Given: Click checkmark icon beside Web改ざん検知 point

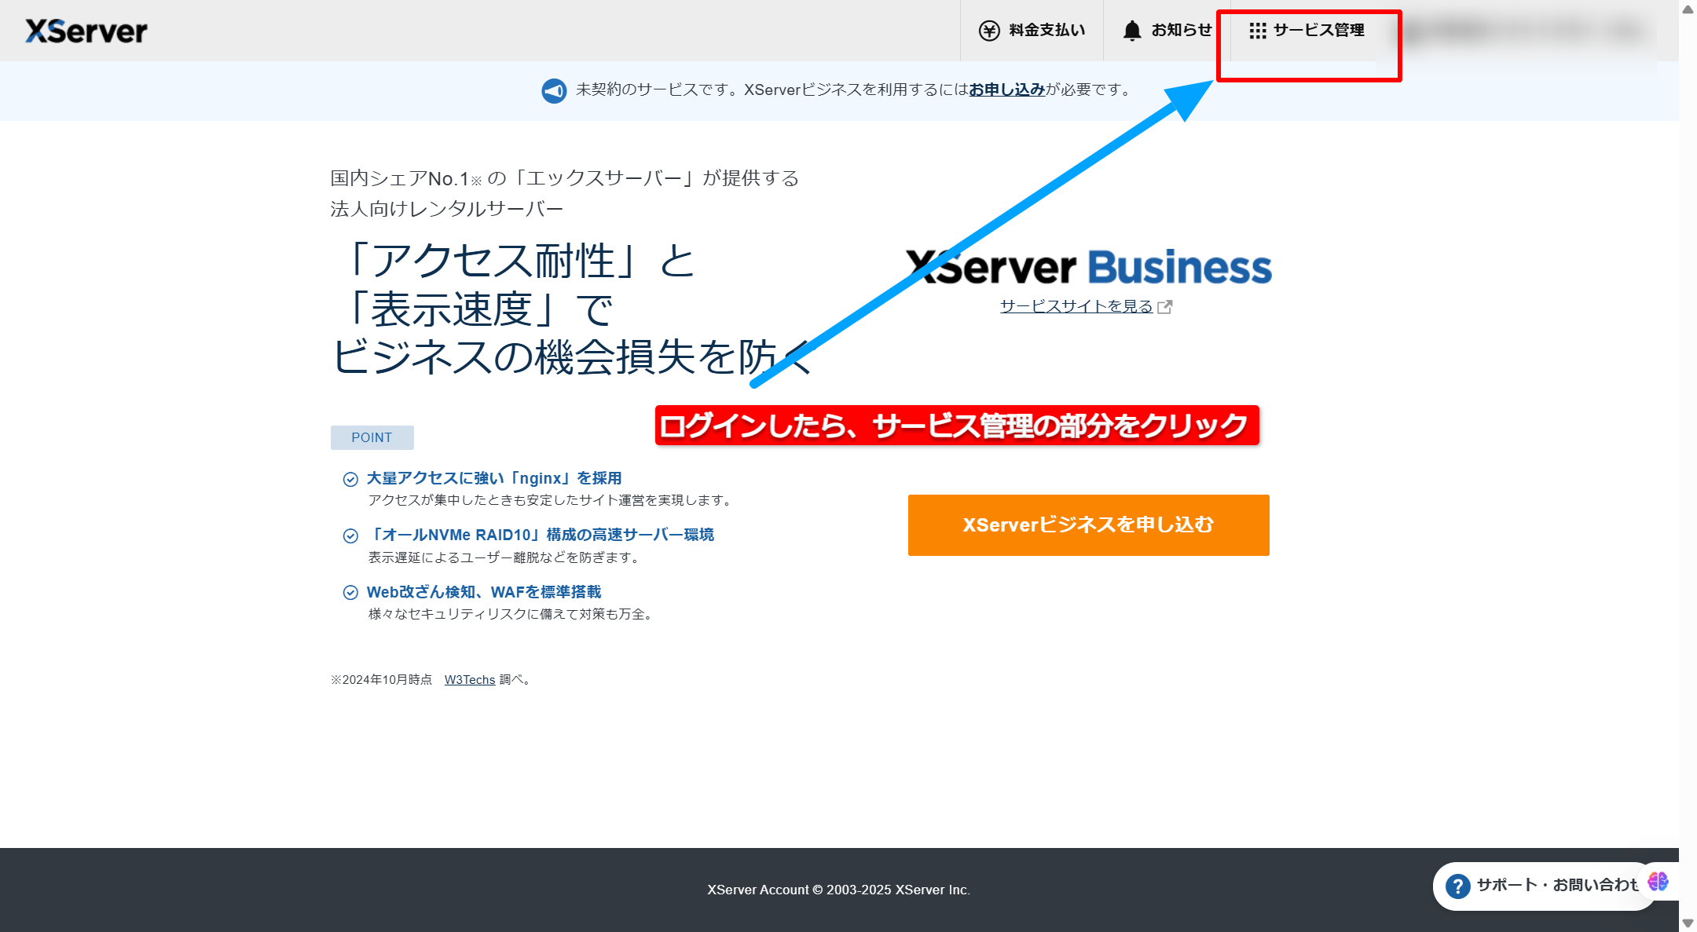Looking at the screenshot, I should tap(350, 593).
